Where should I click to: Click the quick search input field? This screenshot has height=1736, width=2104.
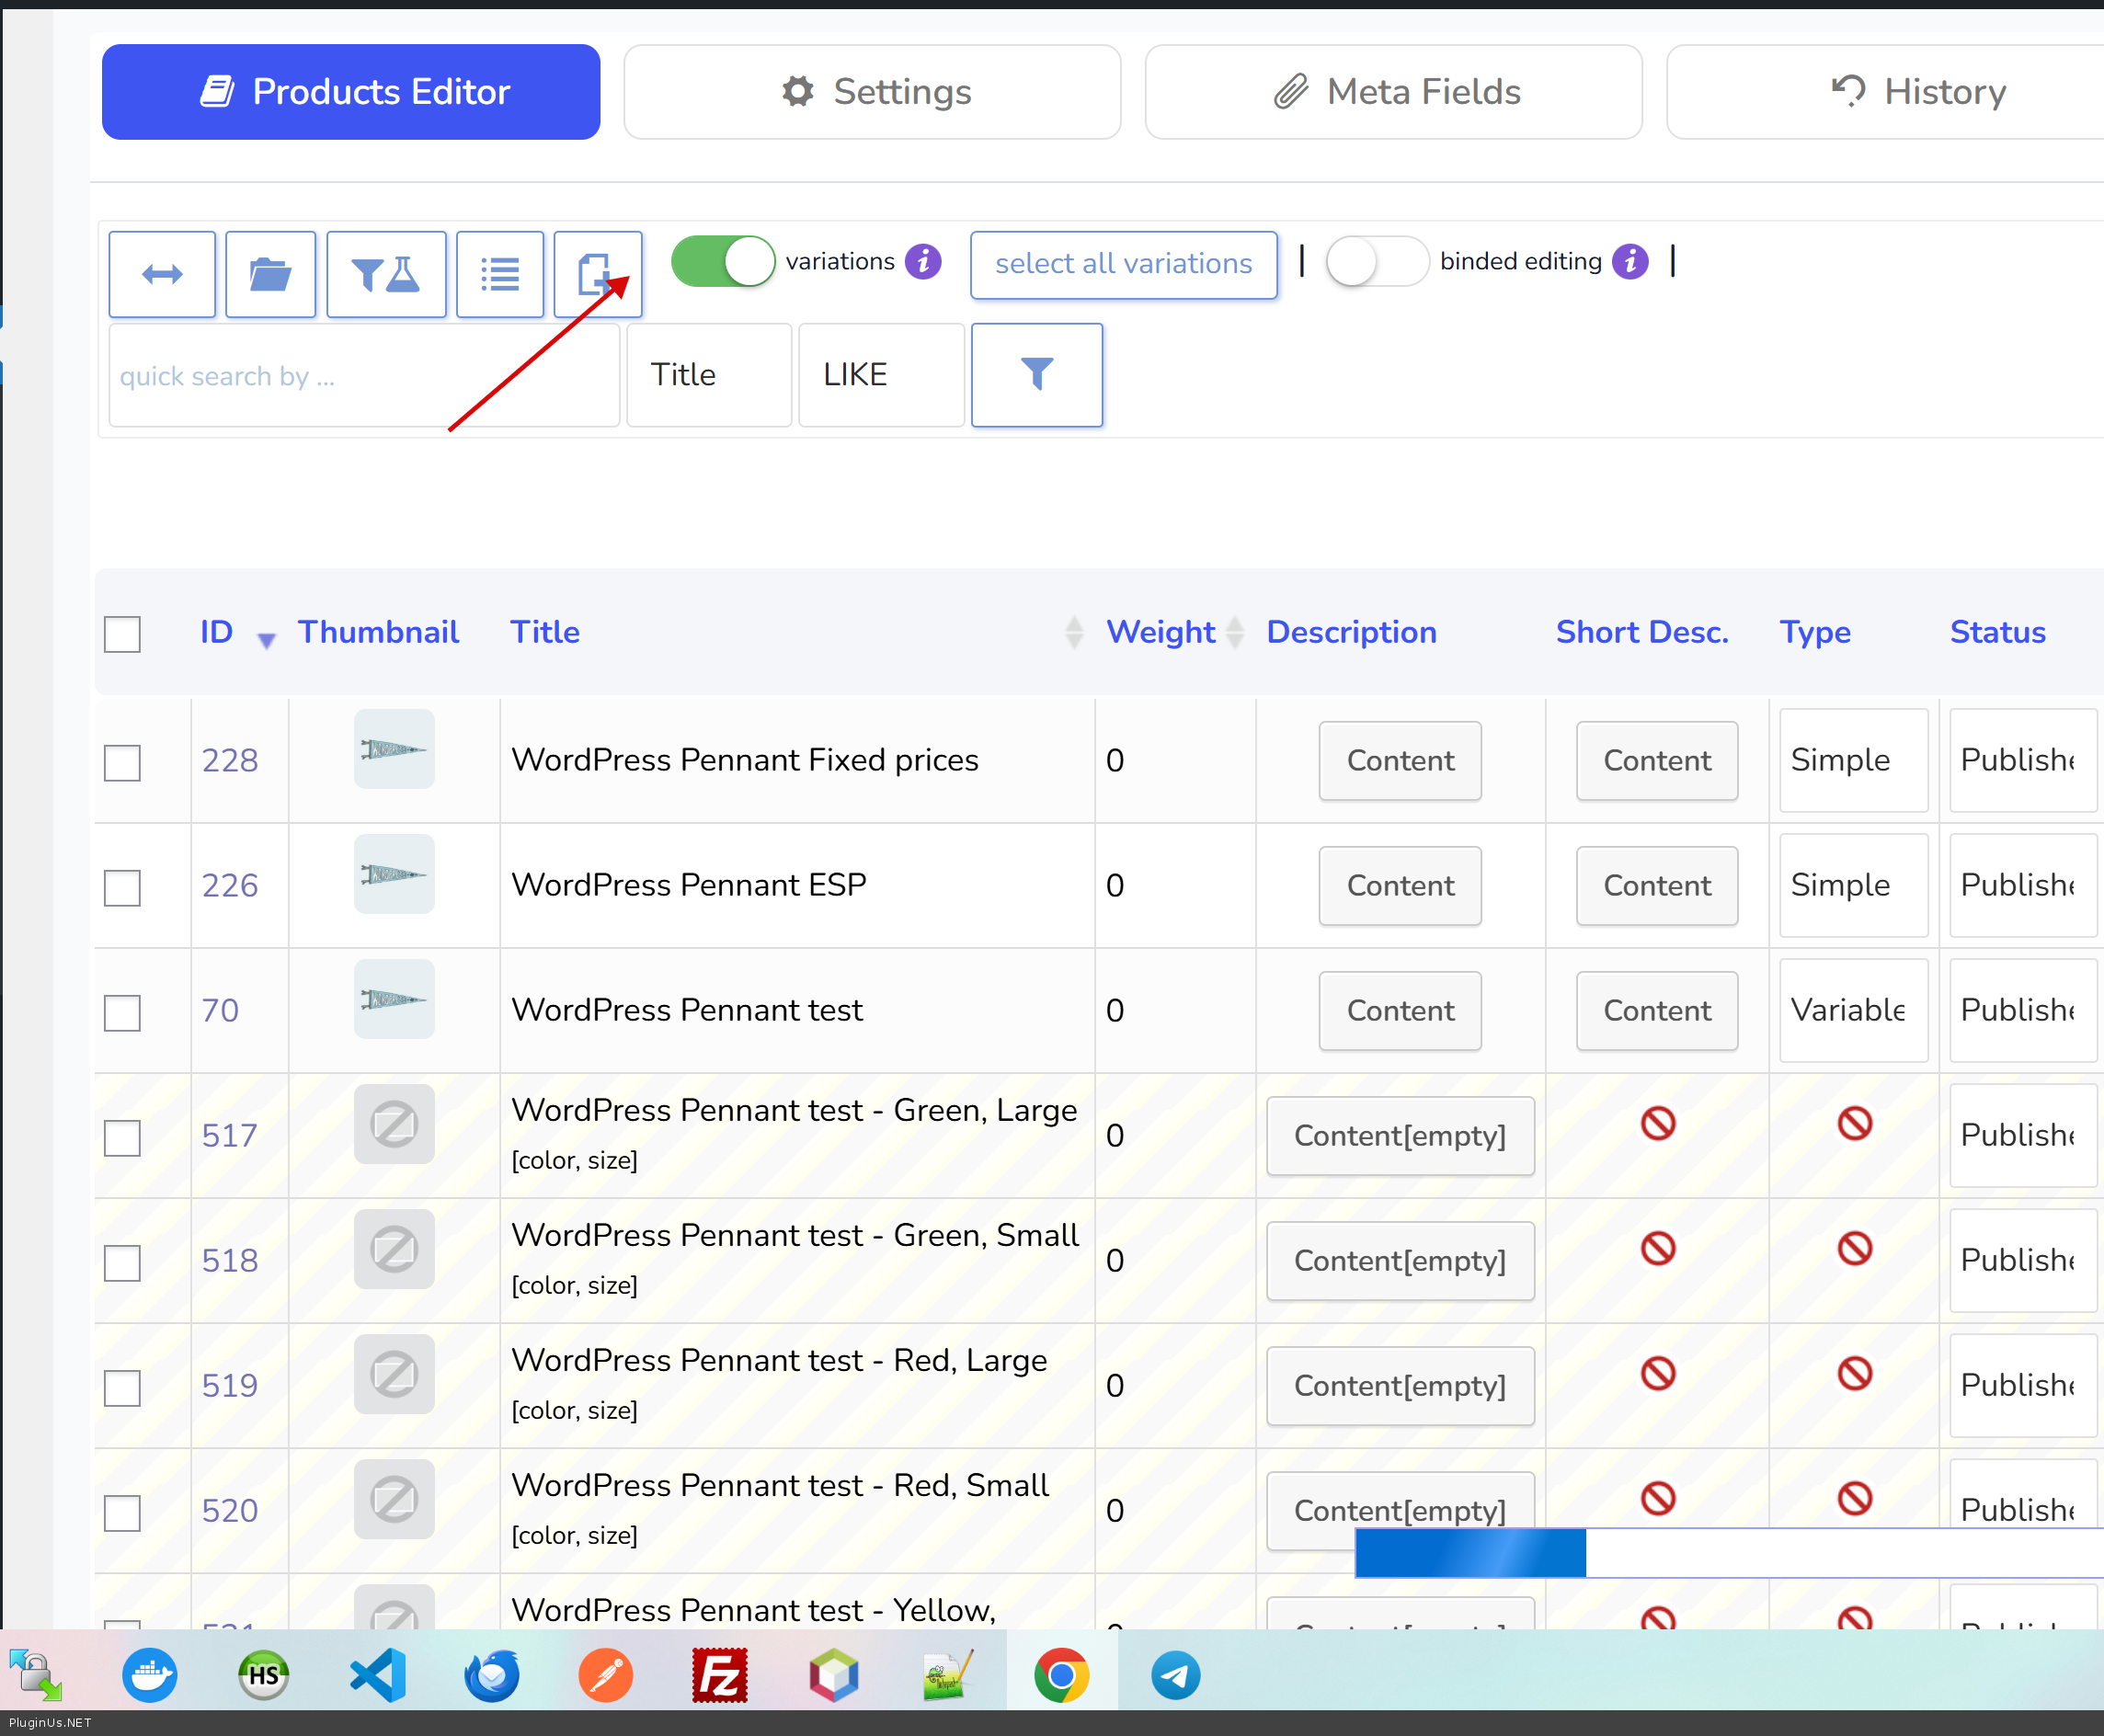pos(363,375)
